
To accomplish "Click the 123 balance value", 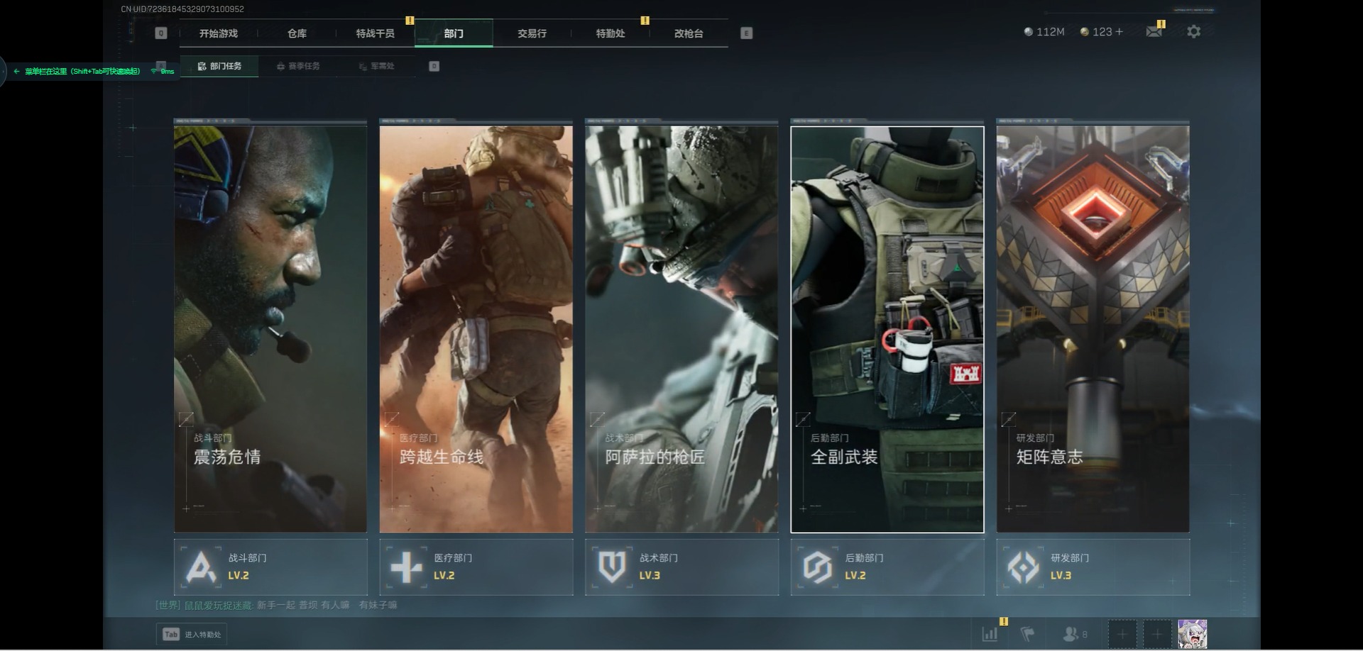I will coord(1102,32).
